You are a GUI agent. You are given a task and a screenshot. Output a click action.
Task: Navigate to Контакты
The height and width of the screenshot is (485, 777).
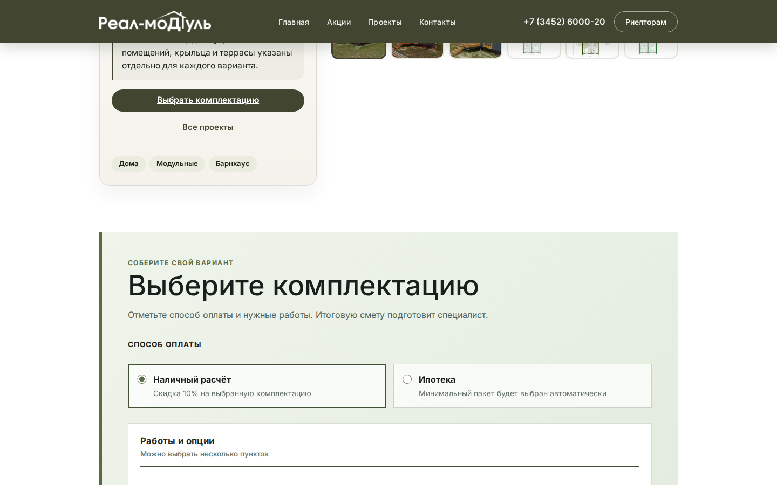438,22
